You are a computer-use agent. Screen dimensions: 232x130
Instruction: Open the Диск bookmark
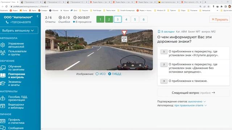[x=74, y=10]
